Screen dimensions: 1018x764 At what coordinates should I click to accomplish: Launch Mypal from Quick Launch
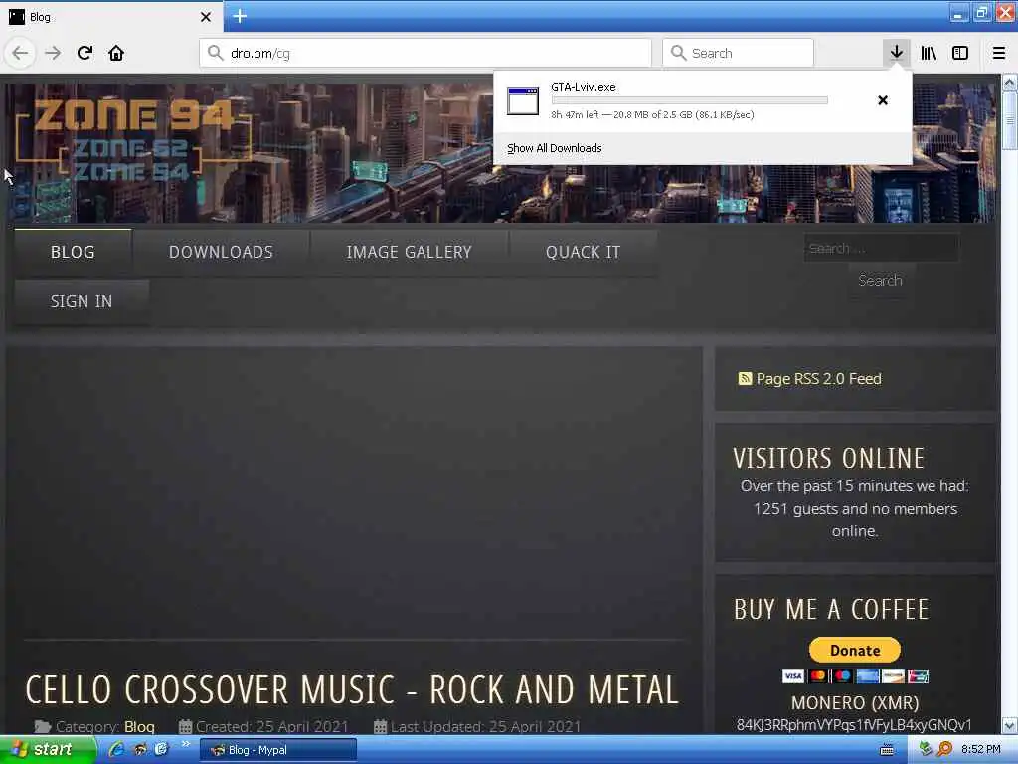tap(139, 749)
